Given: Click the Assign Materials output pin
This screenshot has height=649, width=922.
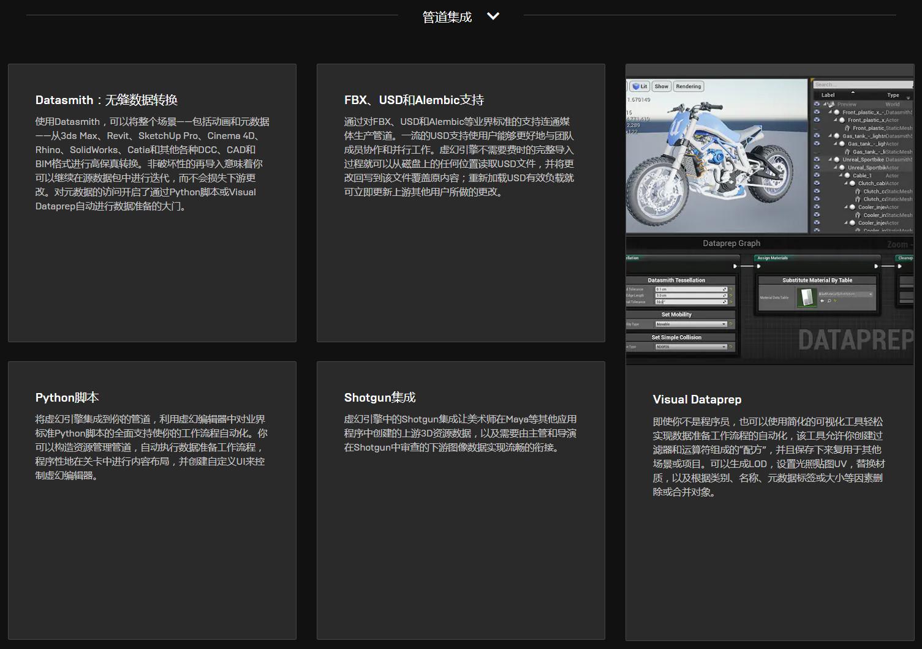Looking at the screenshot, I should [876, 266].
